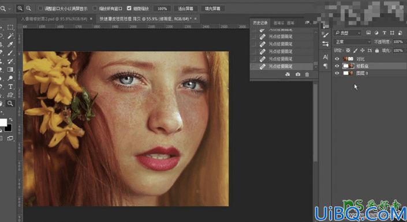The width and height of the screenshot is (407, 222).
Task: Filter layers by smart object icon
Action: click(400, 33)
